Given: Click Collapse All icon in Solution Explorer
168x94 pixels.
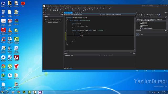Looking at the screenshot, I should pyautogui.click(x=151, y=15).
